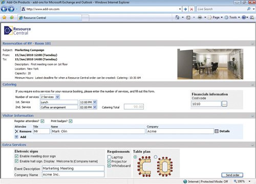The height and width of the screenshot is (184, 256).
Task: Open the Home button dropdown arrow
Action: point(182,17)
